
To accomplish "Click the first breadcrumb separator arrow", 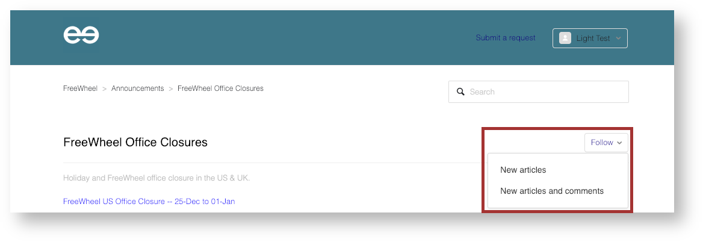I will pos(104,88).
